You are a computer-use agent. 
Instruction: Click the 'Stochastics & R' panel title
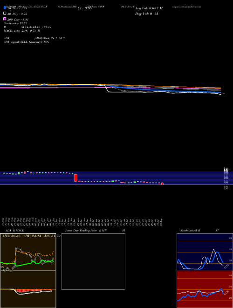click(x=190, y=231)
